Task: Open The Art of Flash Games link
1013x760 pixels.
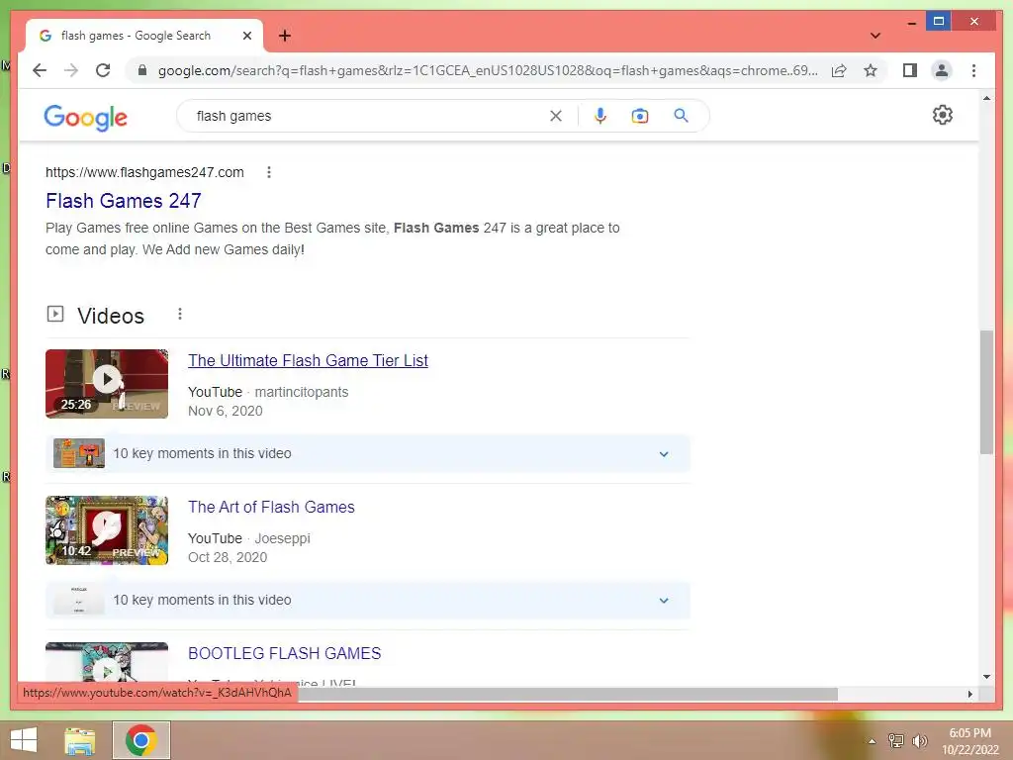Action: (271, 508)
